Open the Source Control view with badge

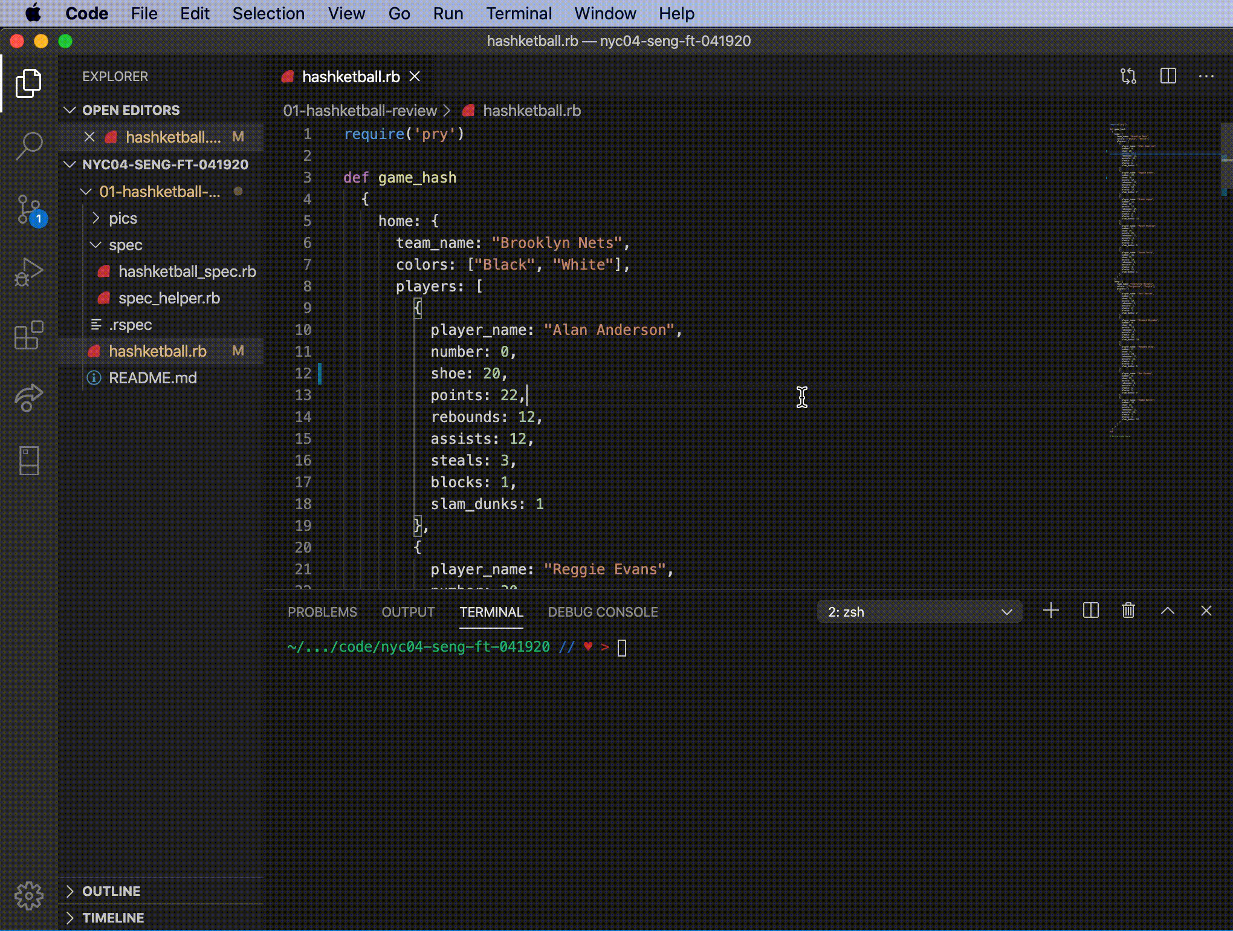point(28,209)
